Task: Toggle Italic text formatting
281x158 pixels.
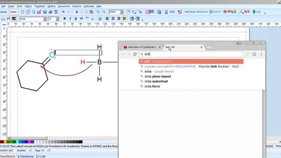Action: 70,18
